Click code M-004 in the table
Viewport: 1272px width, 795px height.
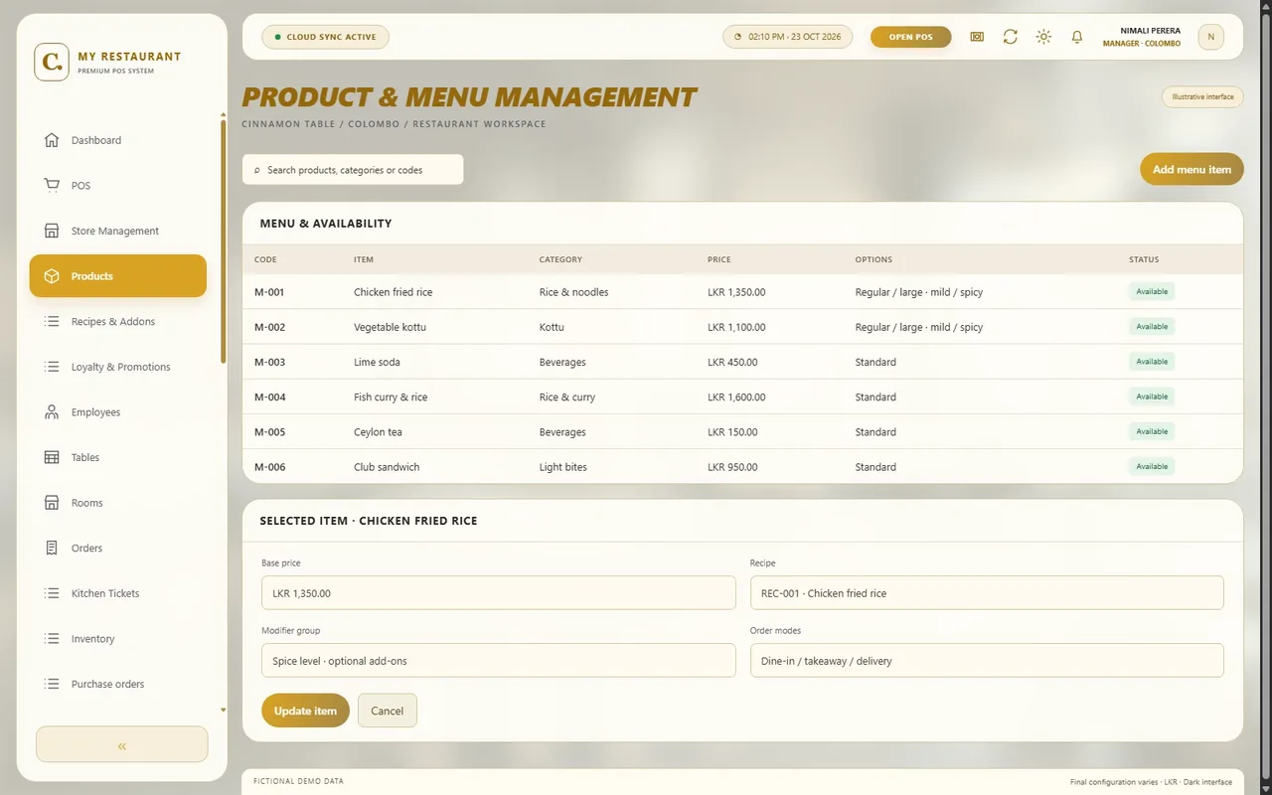[270, 397]
